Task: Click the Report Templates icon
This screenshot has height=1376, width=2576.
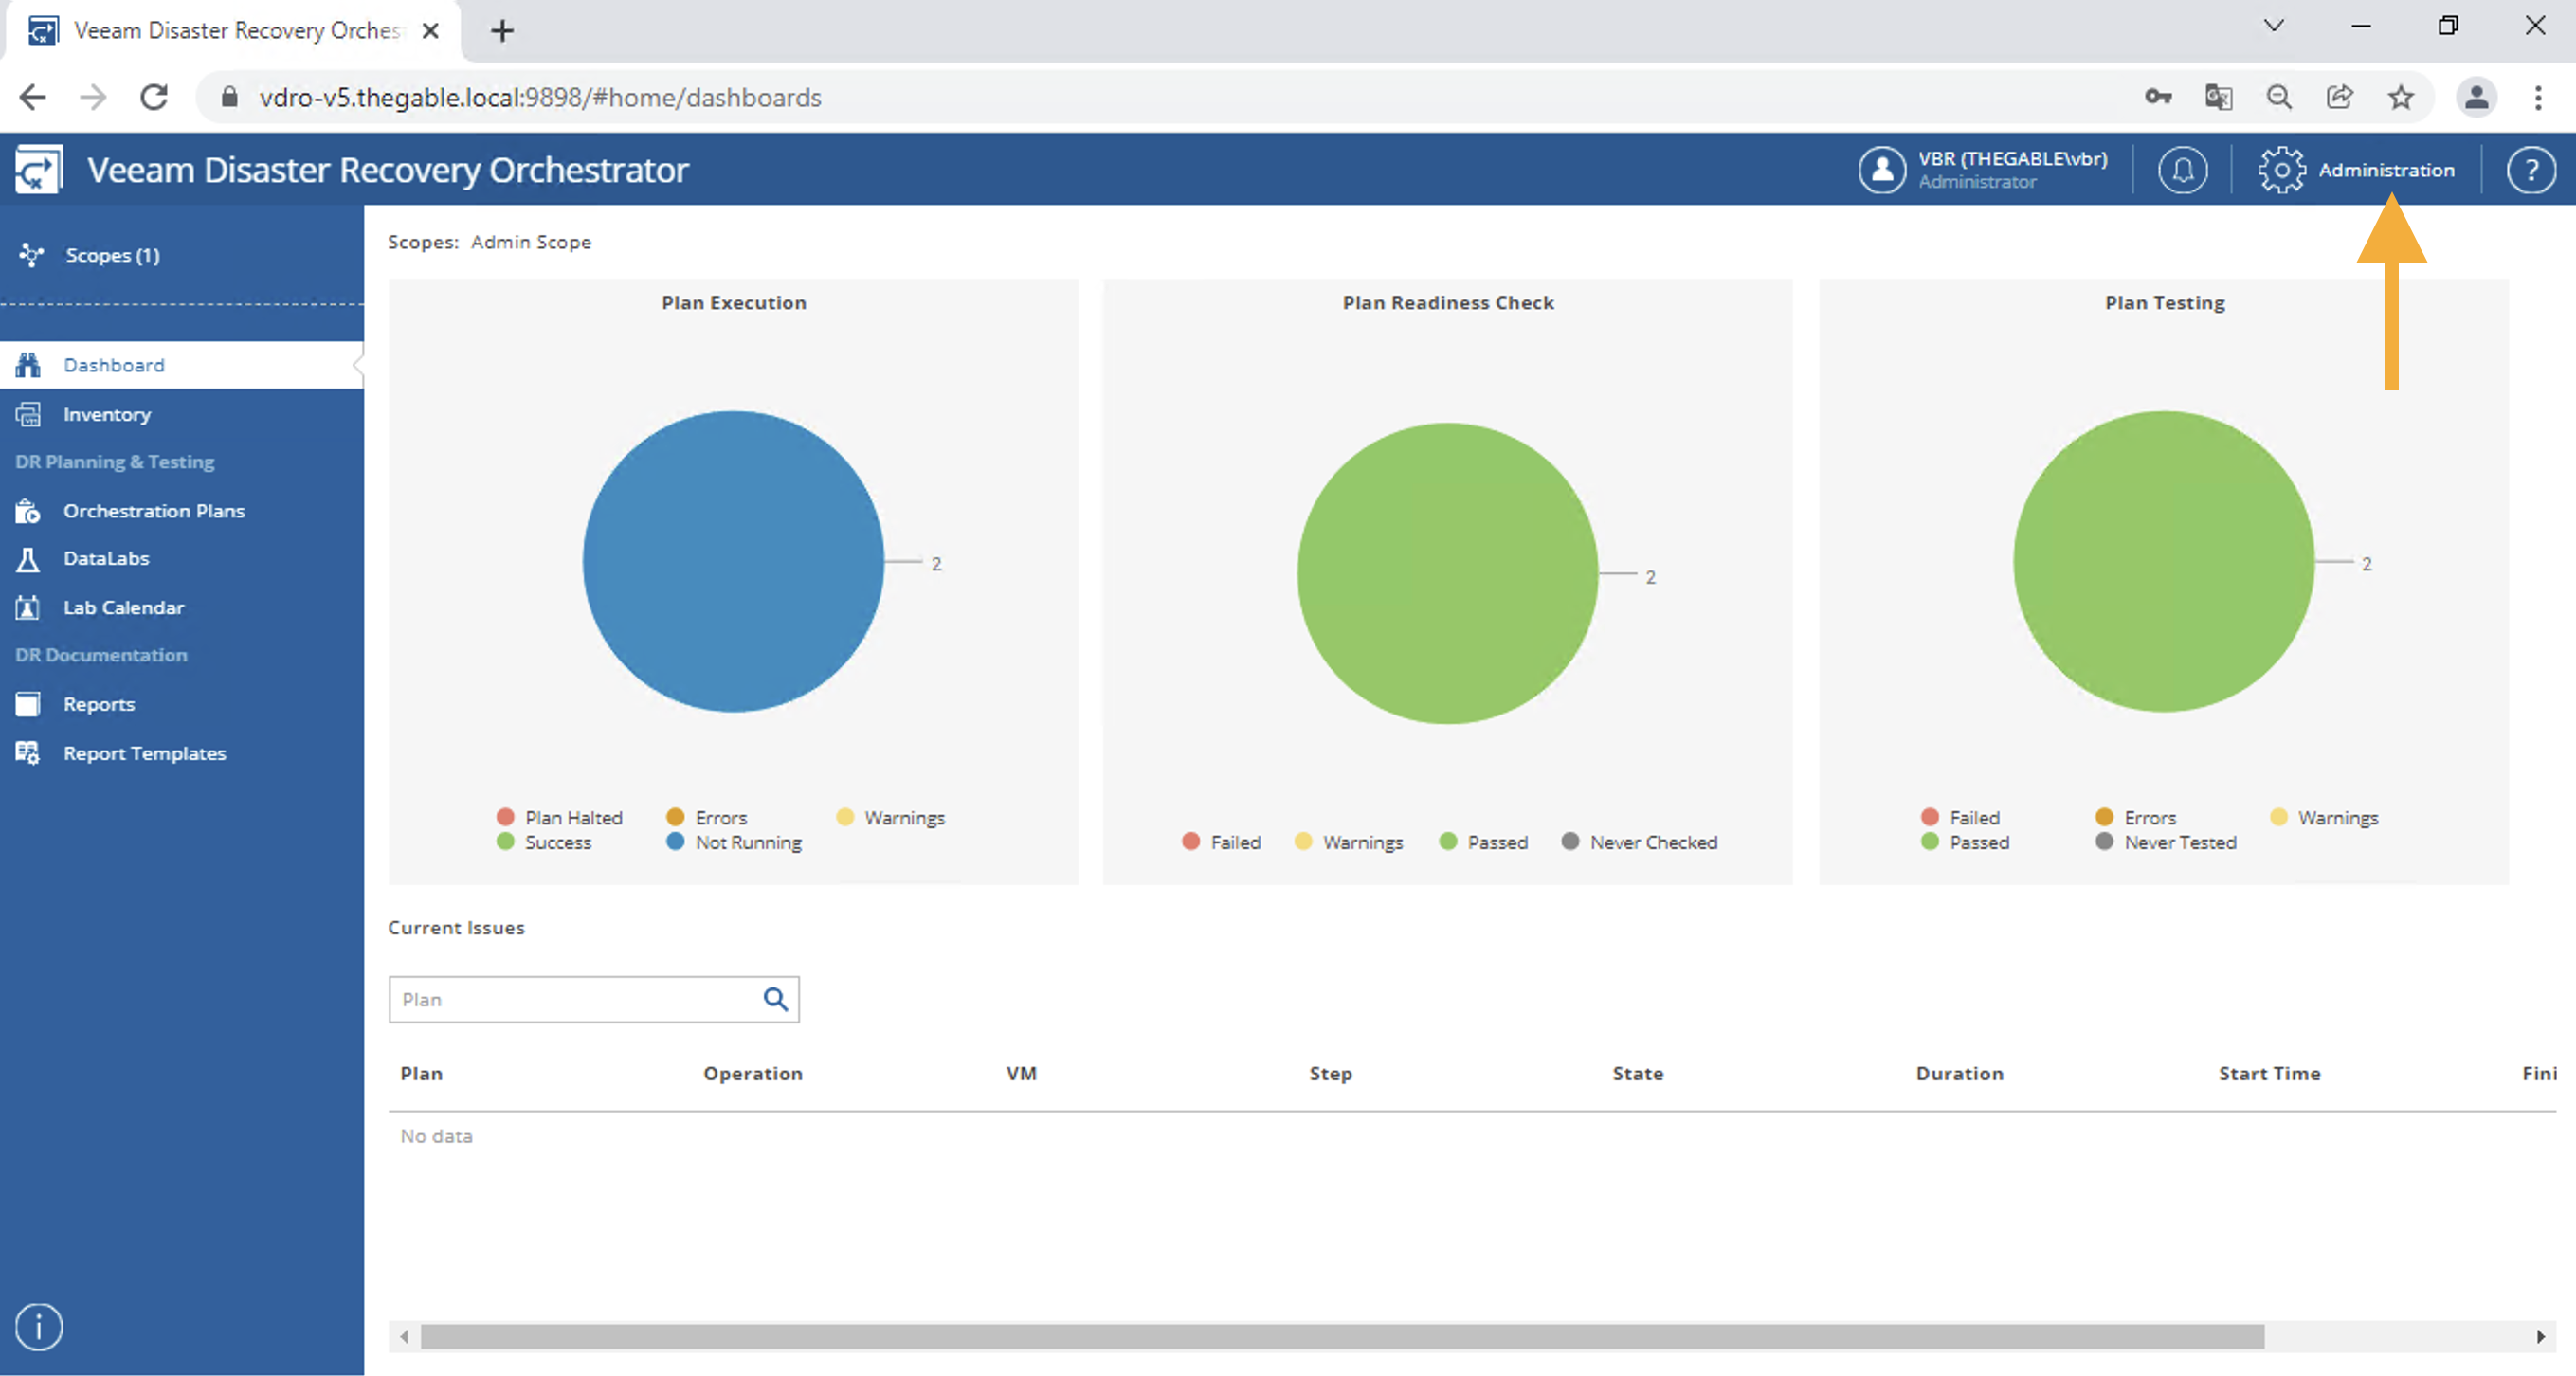Action: (x=28, y=753)
